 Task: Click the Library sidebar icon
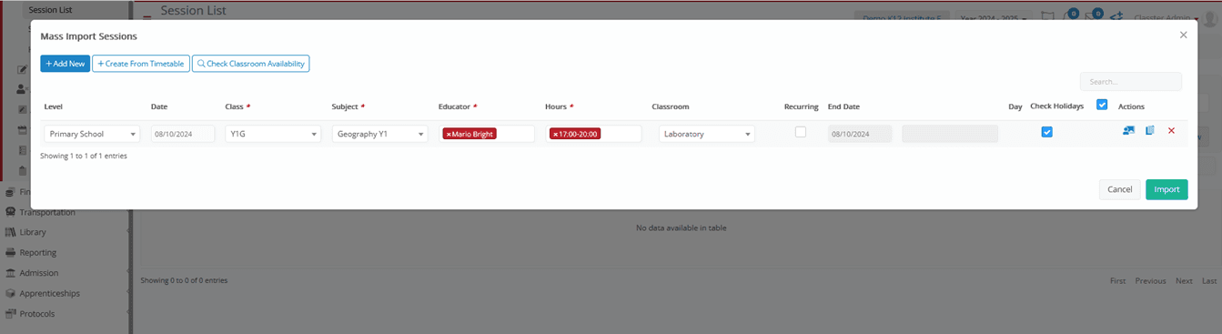coord(11,232)
